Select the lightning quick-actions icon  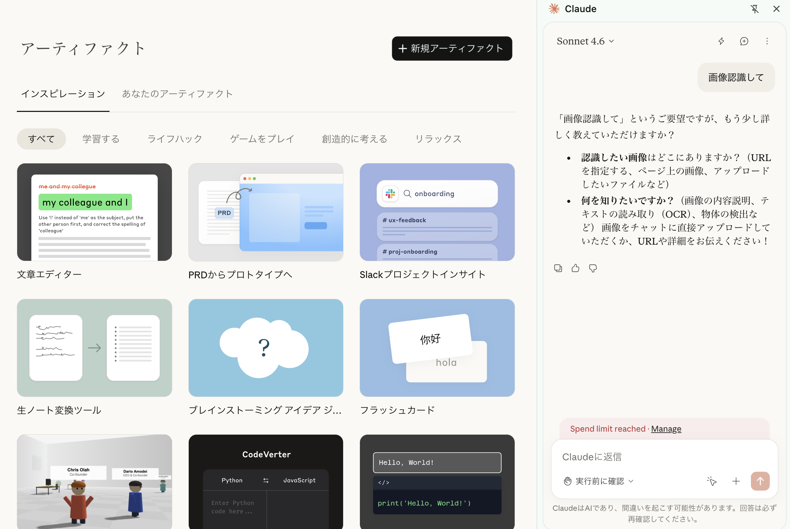[x=721, y=41]
